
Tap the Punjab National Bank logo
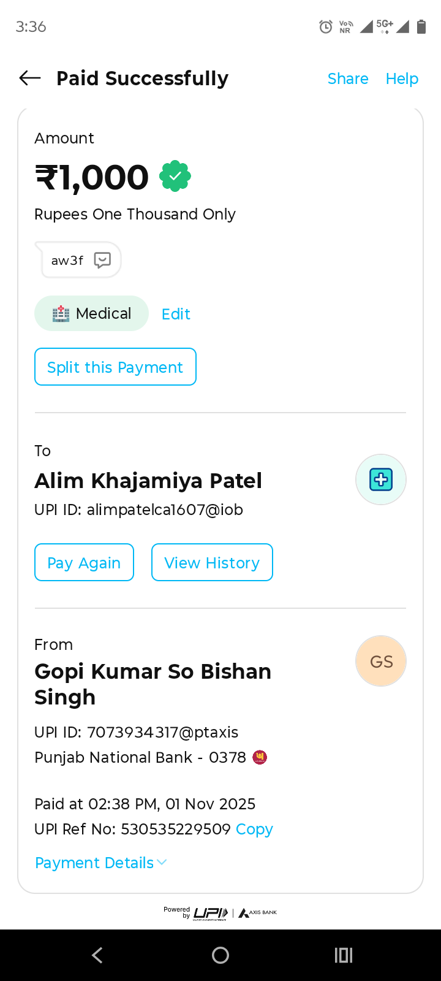(260, 758)
